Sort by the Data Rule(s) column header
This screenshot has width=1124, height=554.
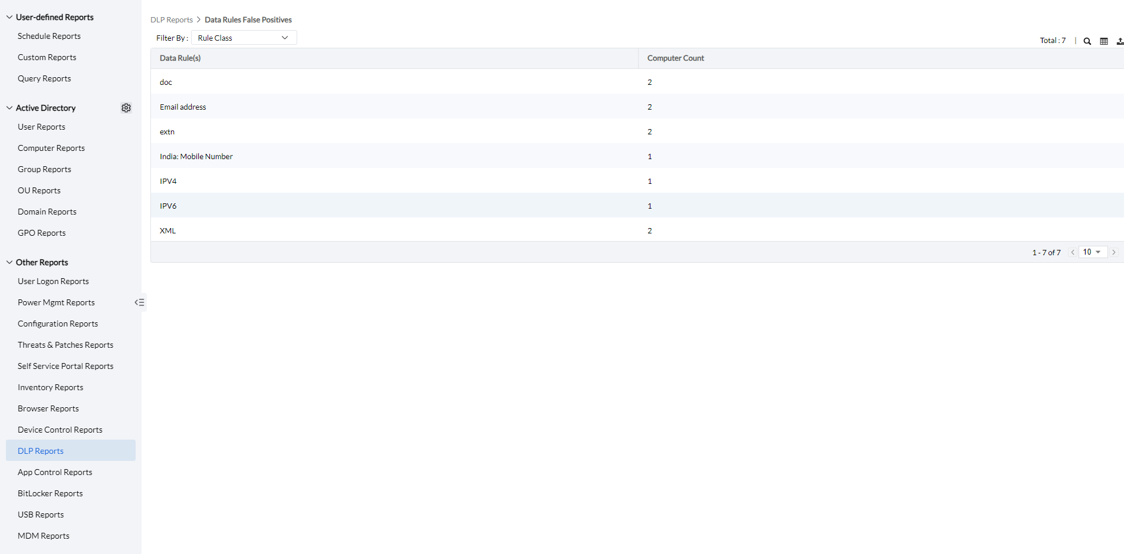[180, 58]
